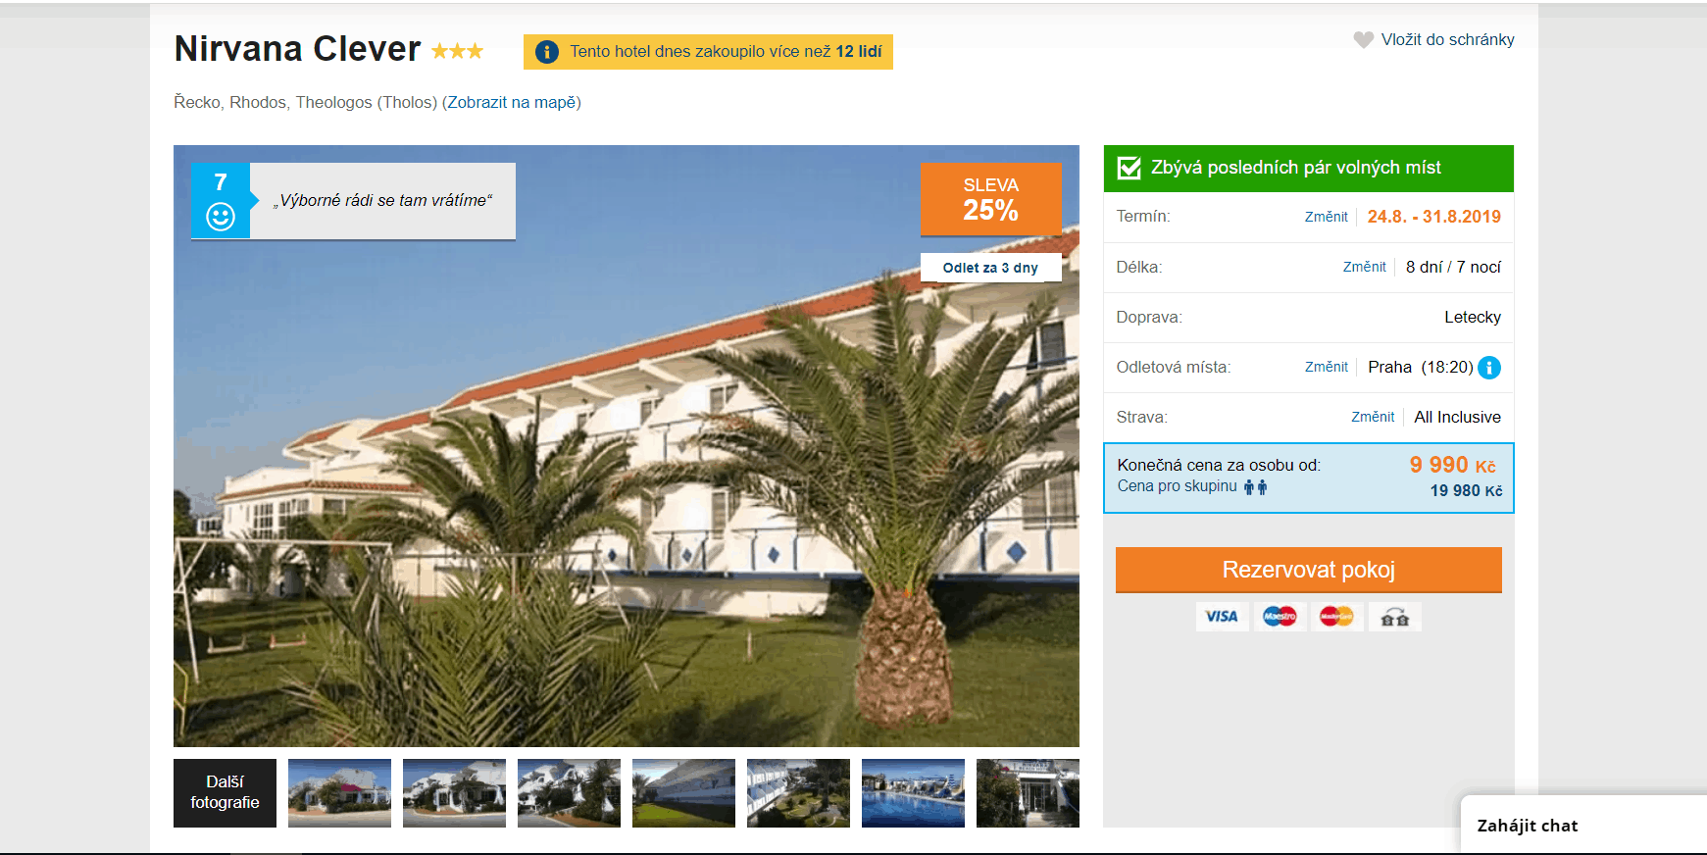Click the info icon in the yellow banner
Image resolution: width=1707 pixels, height=855 pixels.
[x=546, y=52]
